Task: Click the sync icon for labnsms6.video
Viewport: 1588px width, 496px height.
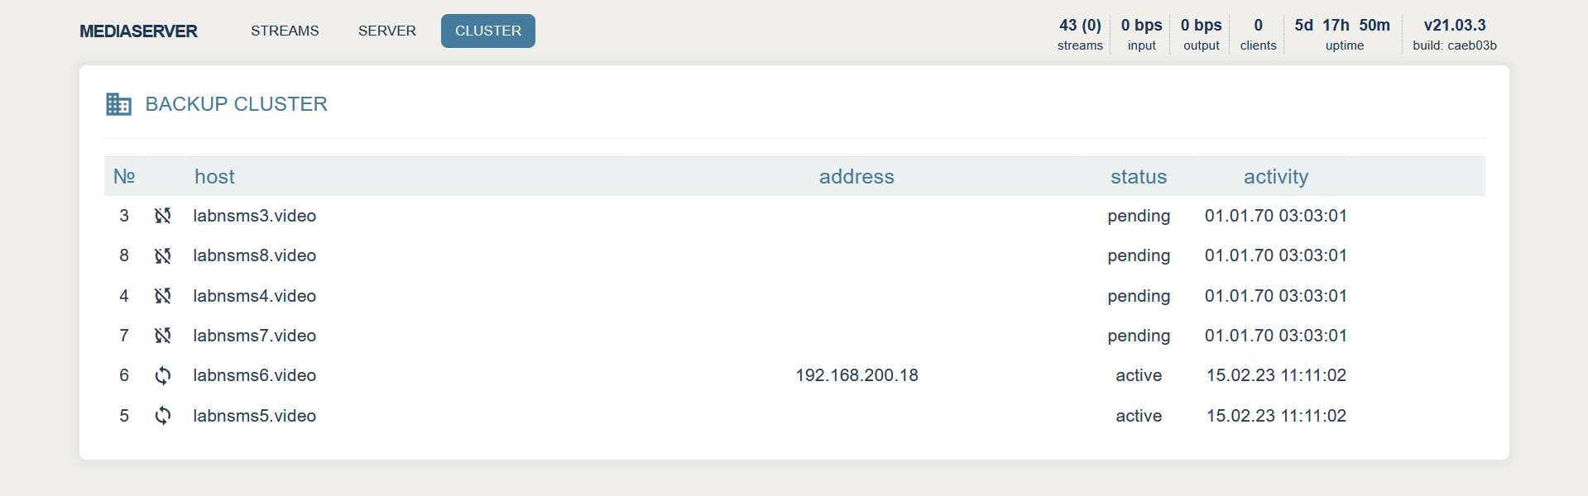Action: click(163, 376)
